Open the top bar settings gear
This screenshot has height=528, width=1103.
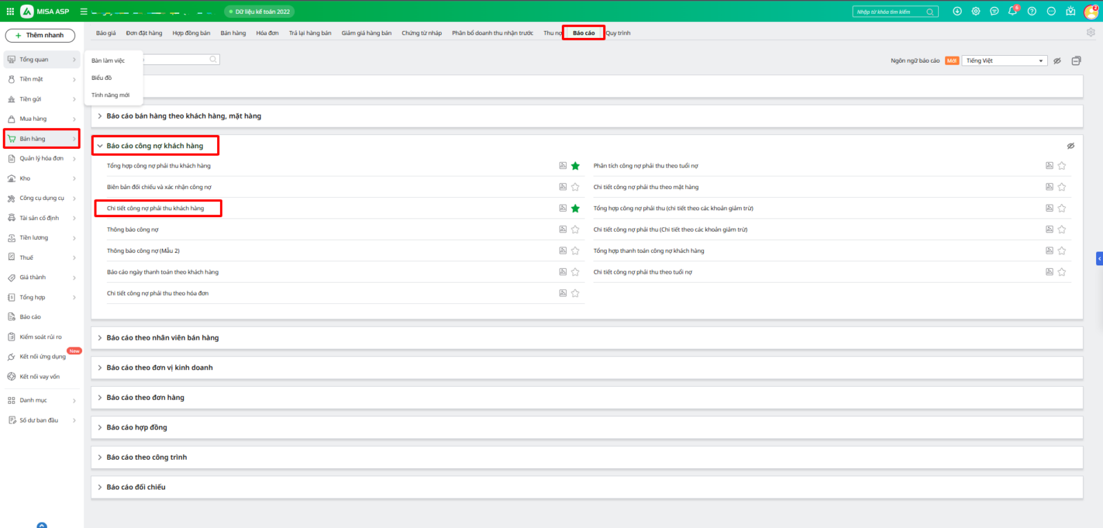tap(975, 11)
